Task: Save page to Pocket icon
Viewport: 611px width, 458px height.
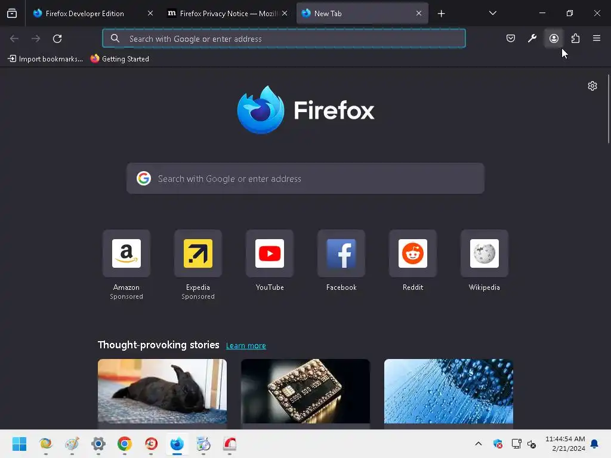Action: 511,38
